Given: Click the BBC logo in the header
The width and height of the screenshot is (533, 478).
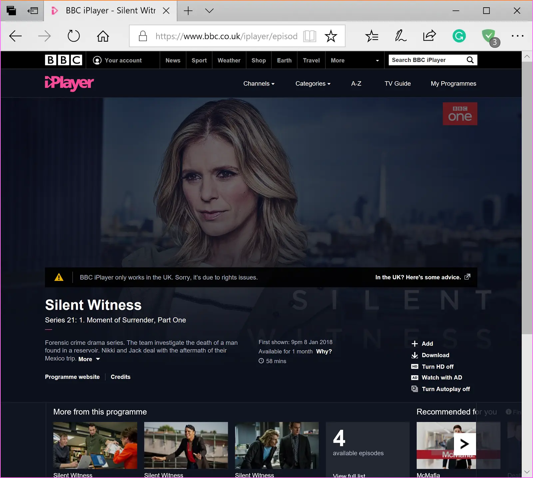Looking at the screenshot, I should pos(63,60).
